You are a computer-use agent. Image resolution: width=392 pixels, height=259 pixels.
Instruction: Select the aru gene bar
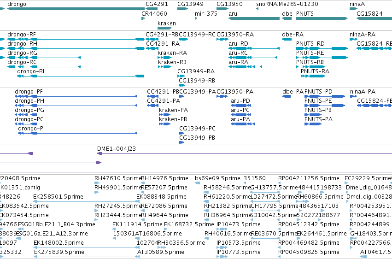tap(254, 18)
